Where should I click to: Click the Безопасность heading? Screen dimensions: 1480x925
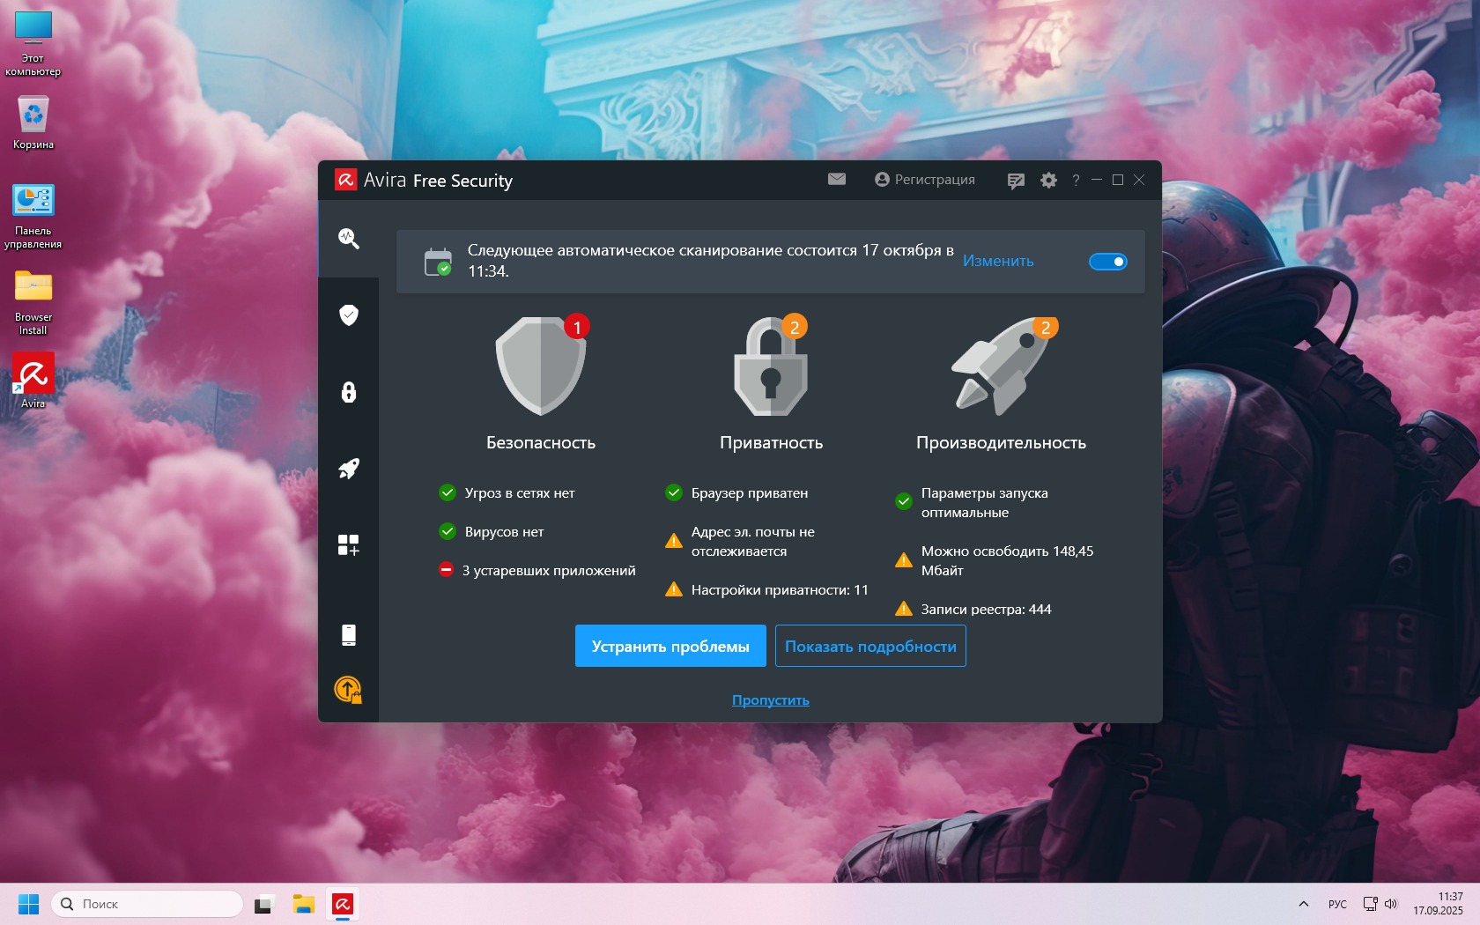(541, 442)
